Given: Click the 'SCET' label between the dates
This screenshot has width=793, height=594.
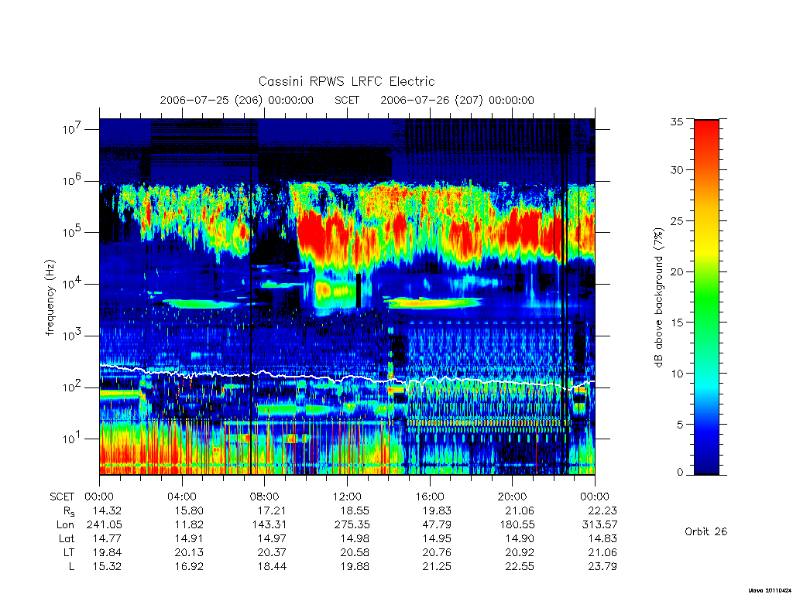Looking at the screenshot, I should click(347, 100).
